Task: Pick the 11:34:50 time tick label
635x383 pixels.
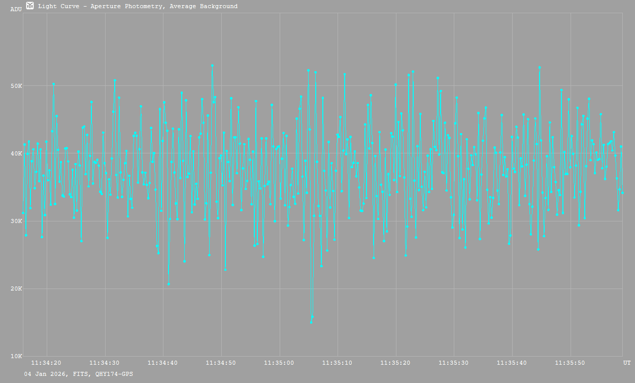Action: pos(221,363)
